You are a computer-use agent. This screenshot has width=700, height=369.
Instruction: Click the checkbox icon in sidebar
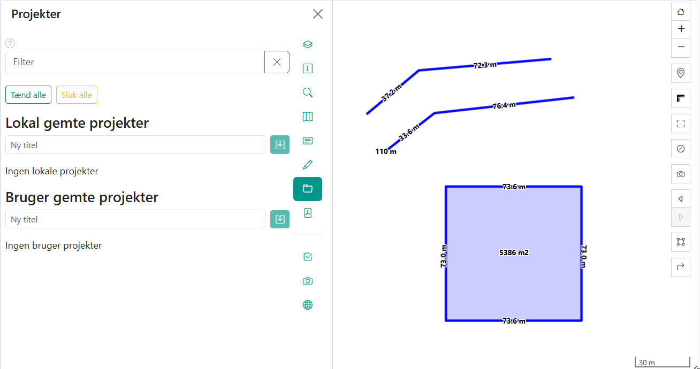[x=307, y=257]
